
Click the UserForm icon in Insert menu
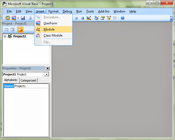38,23
